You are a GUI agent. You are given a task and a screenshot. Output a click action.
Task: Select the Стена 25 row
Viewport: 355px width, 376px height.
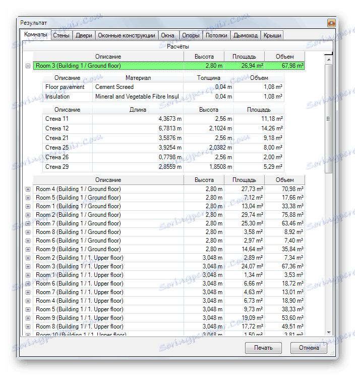pyautogui.click(x=163, y=148)
